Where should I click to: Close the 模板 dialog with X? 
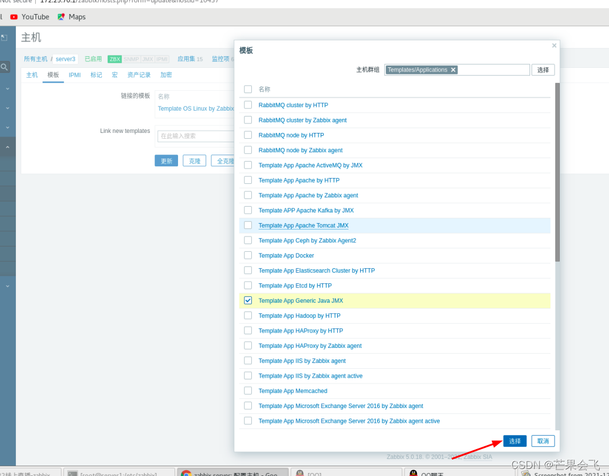click(554, 46)
